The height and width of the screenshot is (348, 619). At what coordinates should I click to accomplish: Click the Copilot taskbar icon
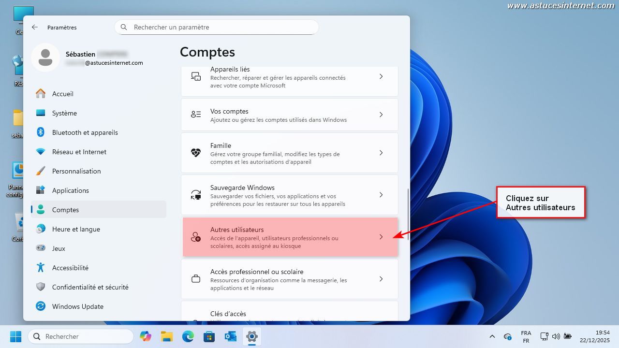145,336
